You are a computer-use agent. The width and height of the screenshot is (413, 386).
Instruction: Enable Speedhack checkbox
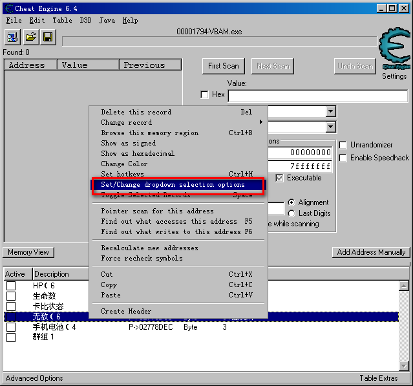343,158
